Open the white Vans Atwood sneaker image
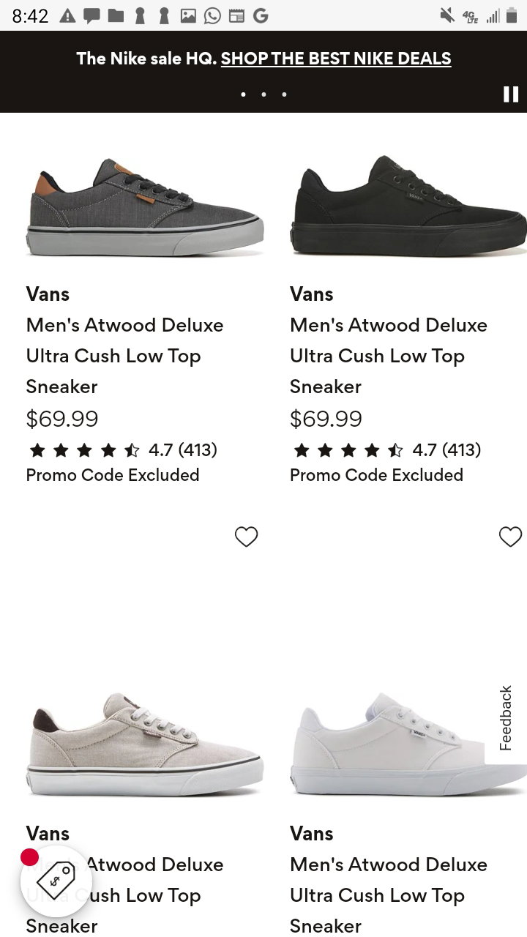Viewport: 527px width, 937px height. pos(408,746)
